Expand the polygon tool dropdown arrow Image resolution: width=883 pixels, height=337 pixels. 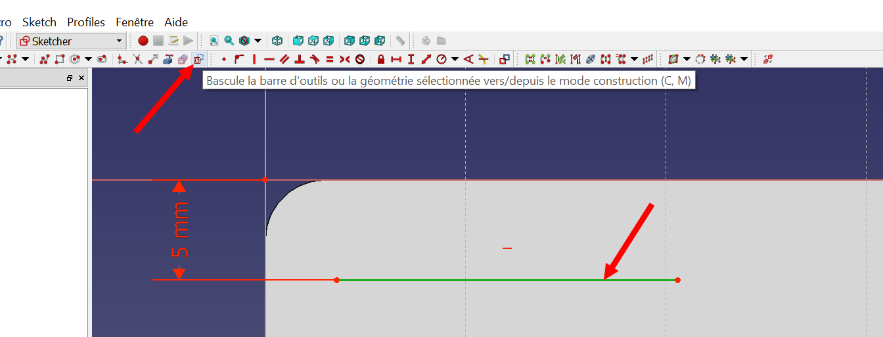click(x=88, y=59)
